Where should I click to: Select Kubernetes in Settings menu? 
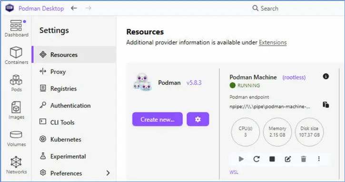(x=74, y=139)
